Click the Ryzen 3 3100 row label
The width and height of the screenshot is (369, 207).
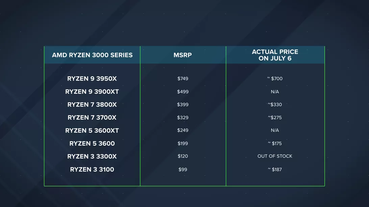pyautogui.click(x=92, y=170)
